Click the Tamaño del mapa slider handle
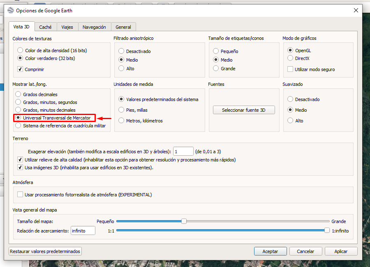 click(x=184, y=221)
